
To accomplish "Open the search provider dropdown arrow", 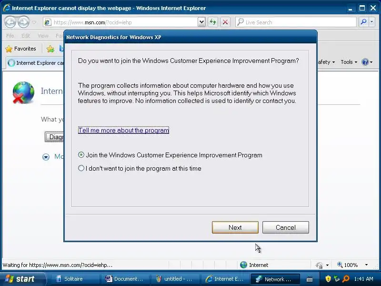I will pos(372,22).
